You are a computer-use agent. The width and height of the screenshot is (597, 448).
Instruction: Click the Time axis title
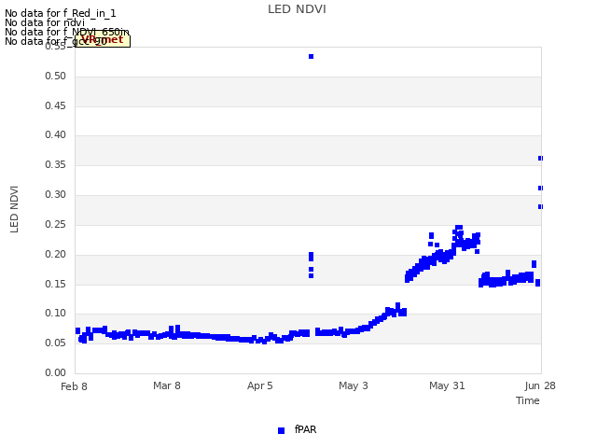pyautogui.click(x=528, y=400)
